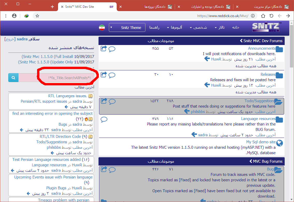Collapse the Snitz MVC Dev Forums category
This screenshot has height=202, width=294.
tap(241, 41)
